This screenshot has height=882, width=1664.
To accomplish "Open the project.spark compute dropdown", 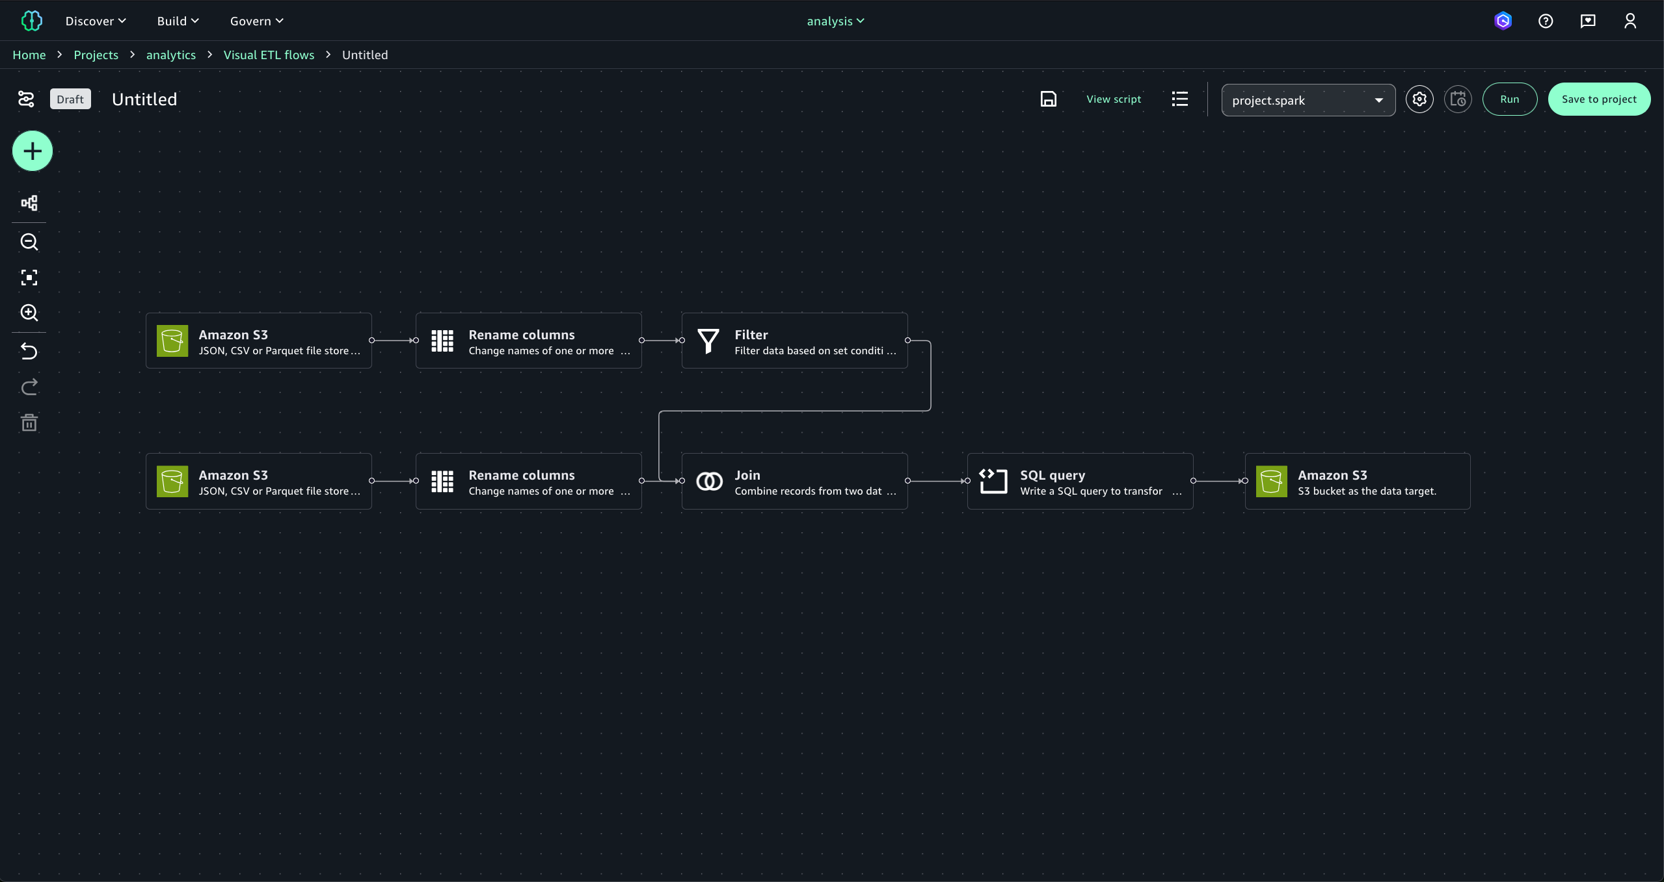I will pyautogui.click(x=1308, y=100).
